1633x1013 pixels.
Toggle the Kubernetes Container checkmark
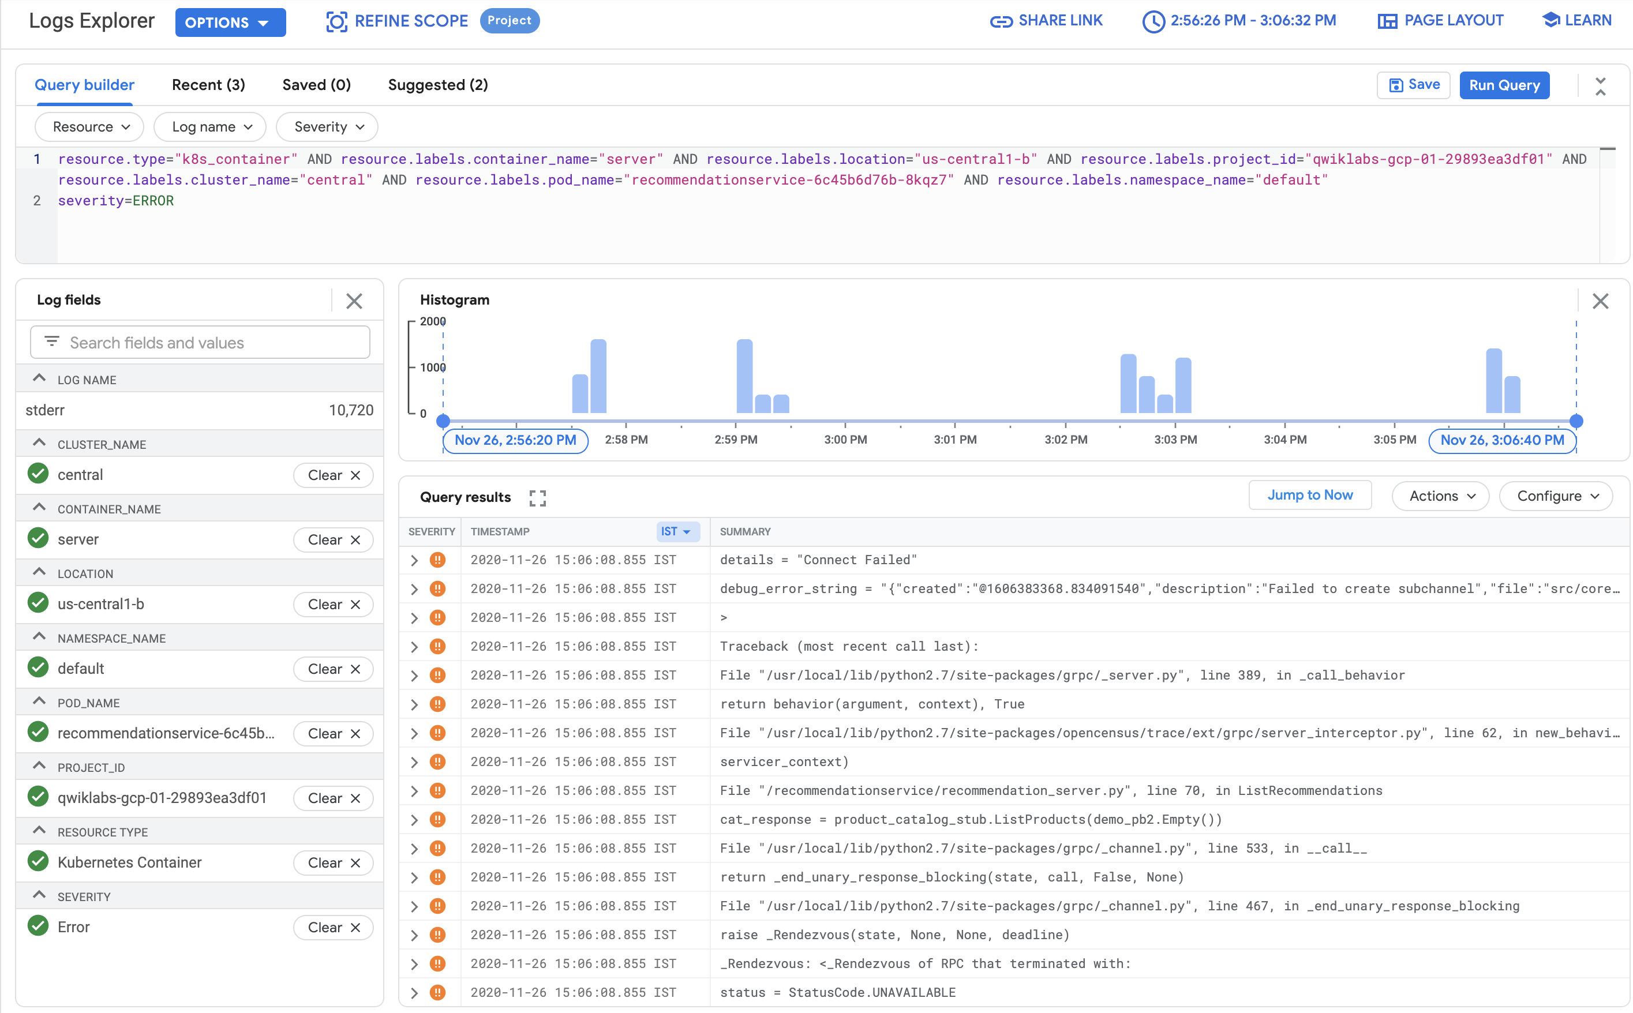click(38, 861)
